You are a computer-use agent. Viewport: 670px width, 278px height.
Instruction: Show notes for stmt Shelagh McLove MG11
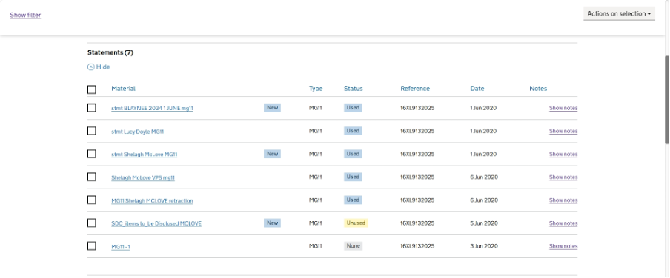[563, 155]
